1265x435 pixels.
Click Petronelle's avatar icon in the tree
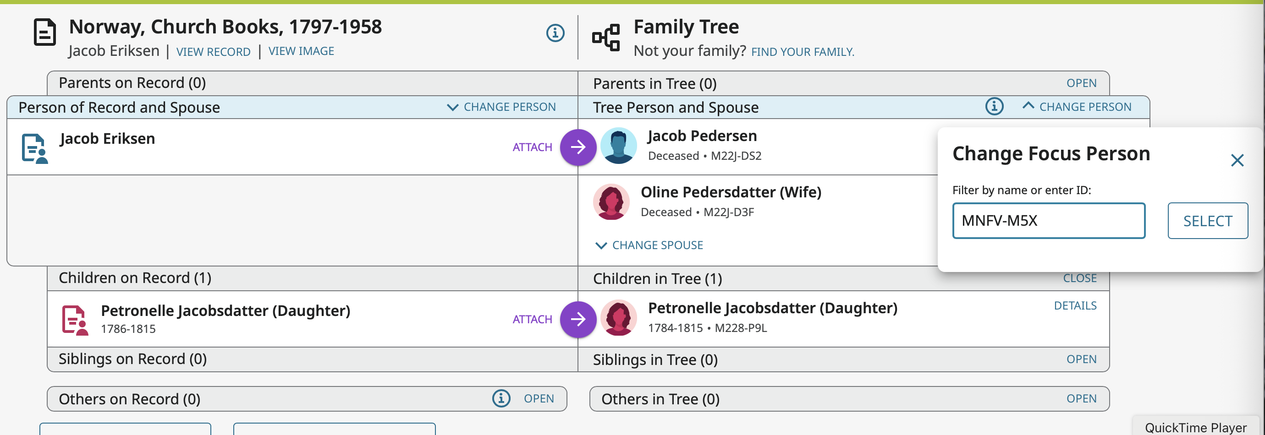[x=618, y=318]
